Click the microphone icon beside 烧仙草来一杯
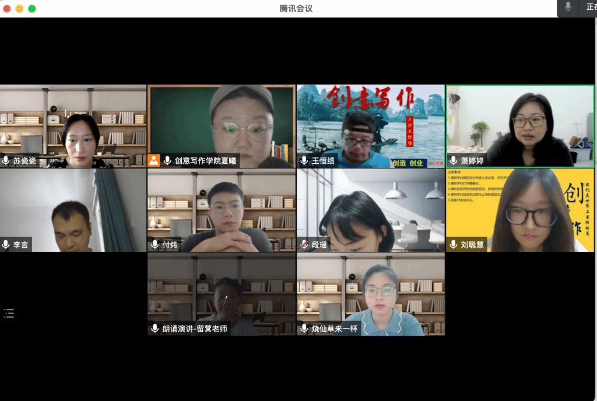Image resolution: width=597 pixels, height=401 pixels. click(304, 328)
